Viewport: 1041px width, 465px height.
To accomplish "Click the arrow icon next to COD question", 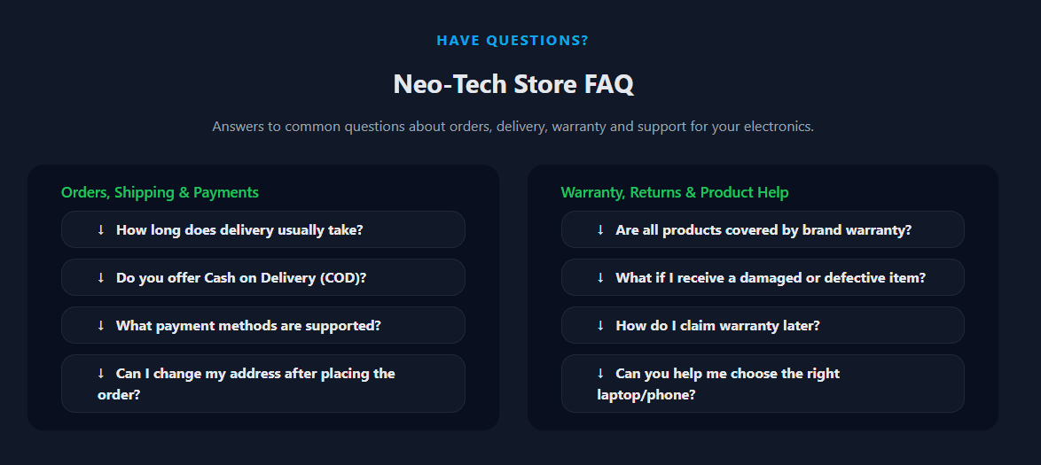I will coord(101,278).
